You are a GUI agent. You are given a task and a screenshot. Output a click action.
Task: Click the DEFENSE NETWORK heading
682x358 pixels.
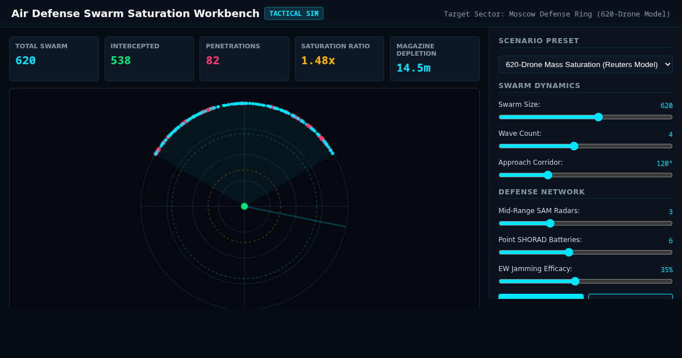click(542, 192)
